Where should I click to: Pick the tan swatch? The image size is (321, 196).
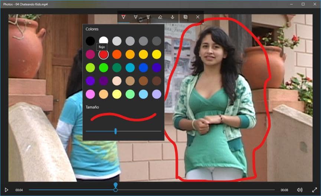pos(130,81)
